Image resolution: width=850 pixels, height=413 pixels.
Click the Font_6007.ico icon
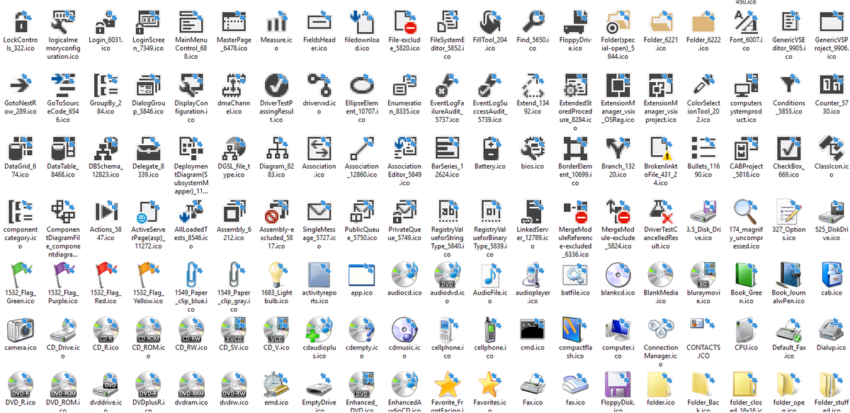746,23
